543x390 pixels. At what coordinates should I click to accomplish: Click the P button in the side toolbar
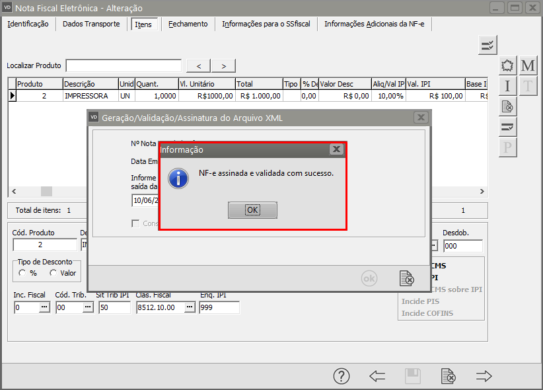tap(507, 147)
